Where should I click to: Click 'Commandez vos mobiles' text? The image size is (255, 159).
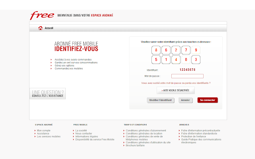pos(69,68)
